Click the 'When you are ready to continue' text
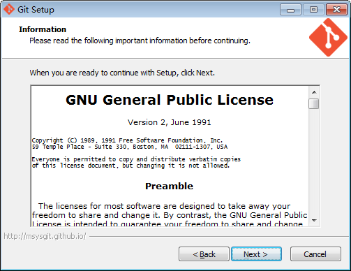351x271 pixels. click(122, 73)
